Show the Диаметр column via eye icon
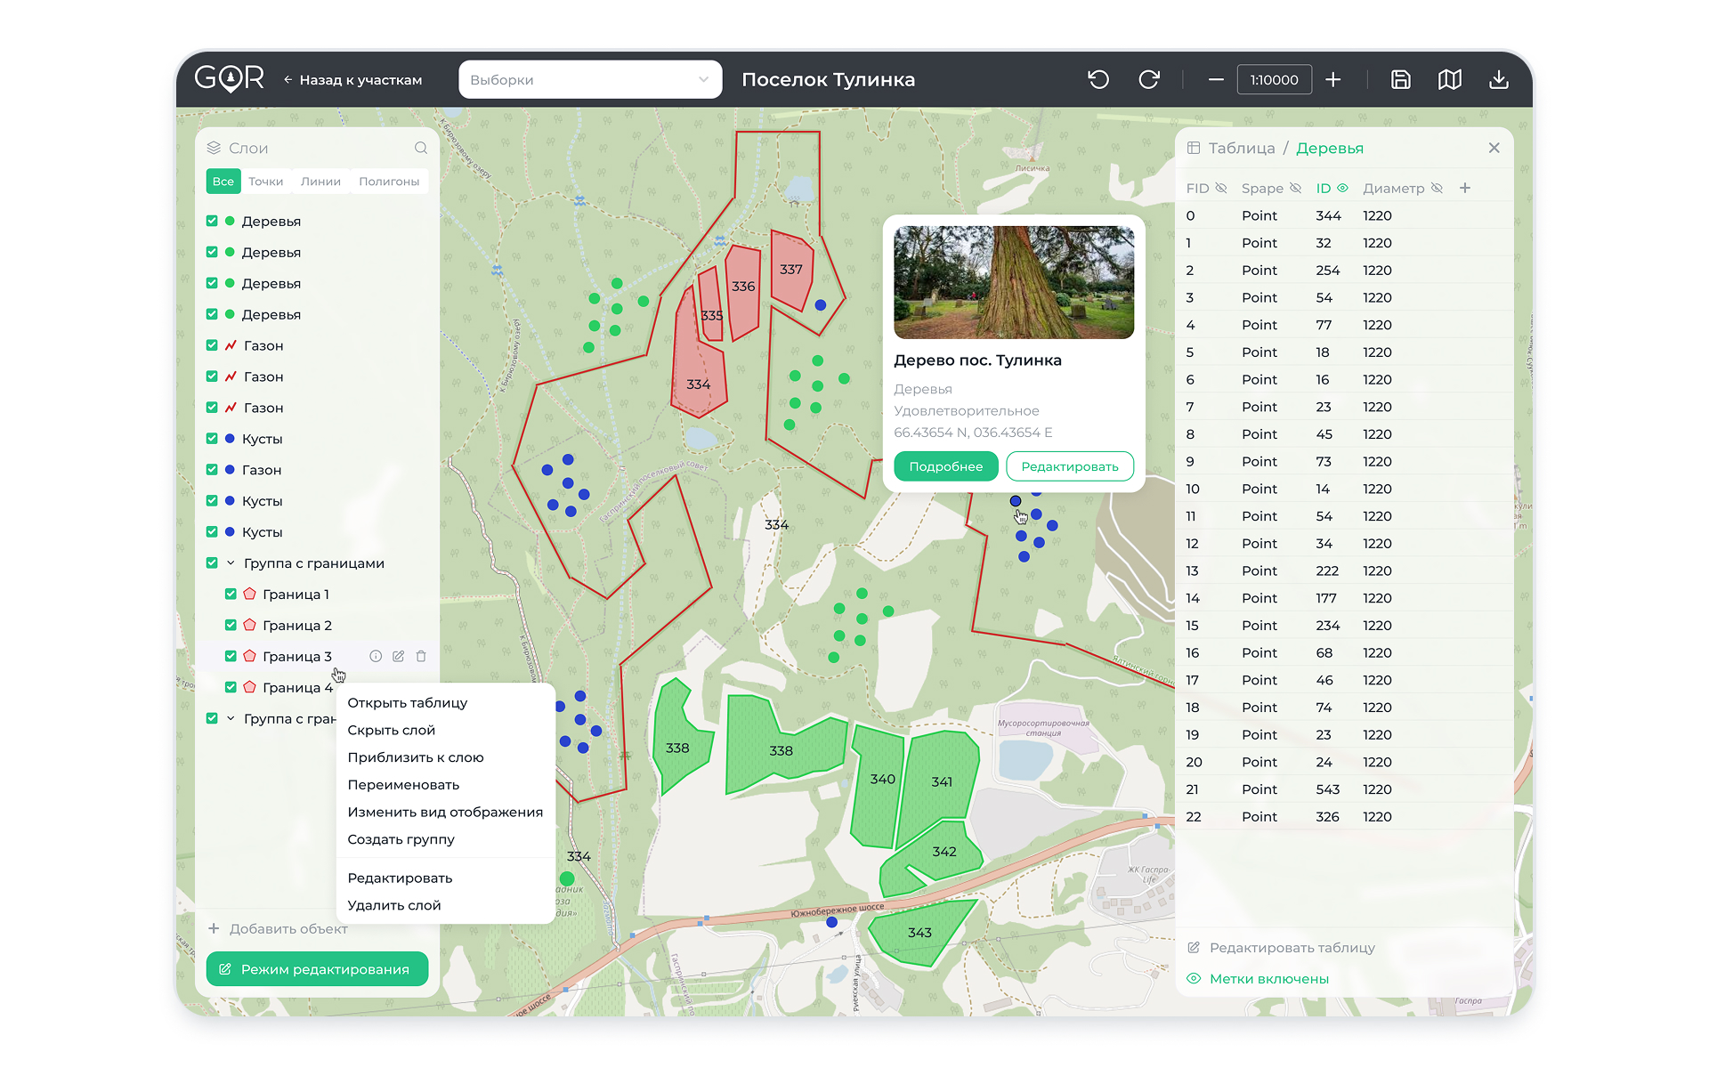Viewport: 1709px width, 1068px height. tap(1437, 188)
